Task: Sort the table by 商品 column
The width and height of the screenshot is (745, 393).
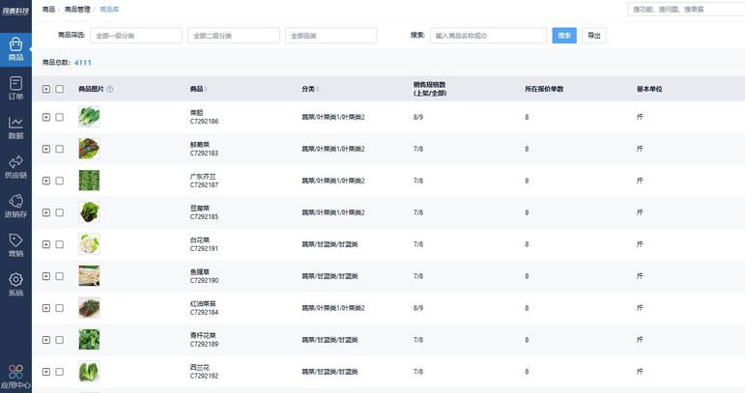Action: pyautogui.click(x=206, y=89)
